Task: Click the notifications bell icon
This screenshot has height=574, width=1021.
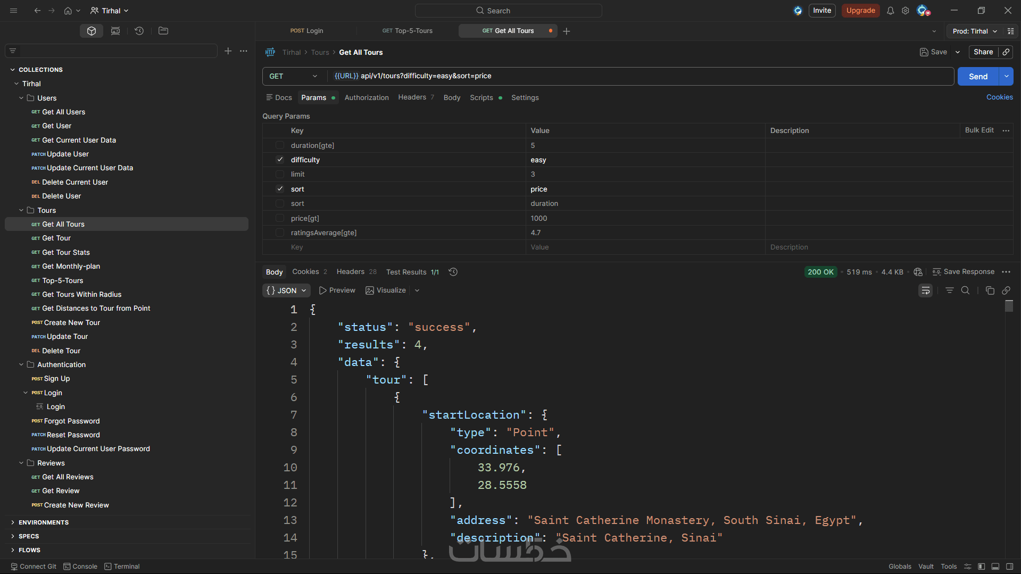Action: pyautogui.click(x=890, y=11)
